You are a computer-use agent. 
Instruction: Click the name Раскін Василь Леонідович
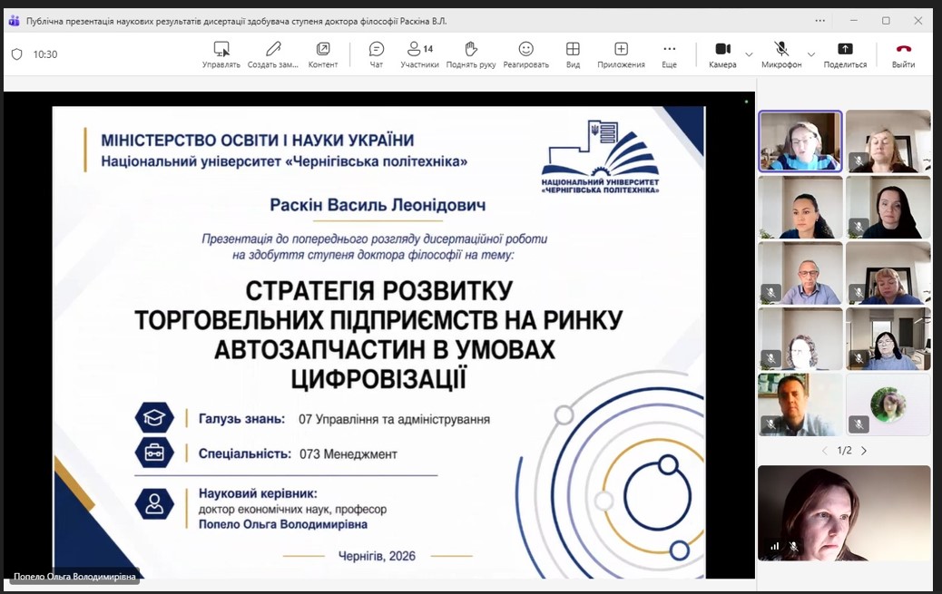click(x=378, y=206)
